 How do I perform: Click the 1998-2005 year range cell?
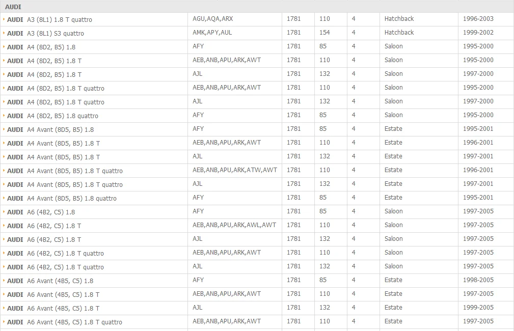[478, 280]
